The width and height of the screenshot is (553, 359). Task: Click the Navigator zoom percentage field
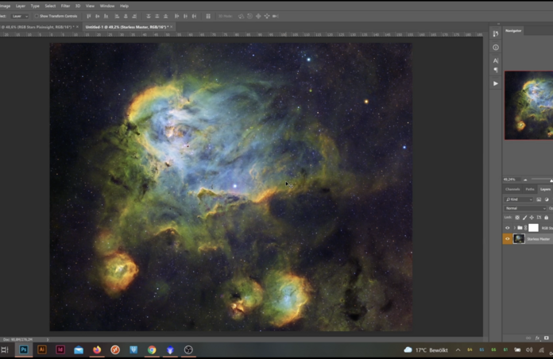coord(511,179)
